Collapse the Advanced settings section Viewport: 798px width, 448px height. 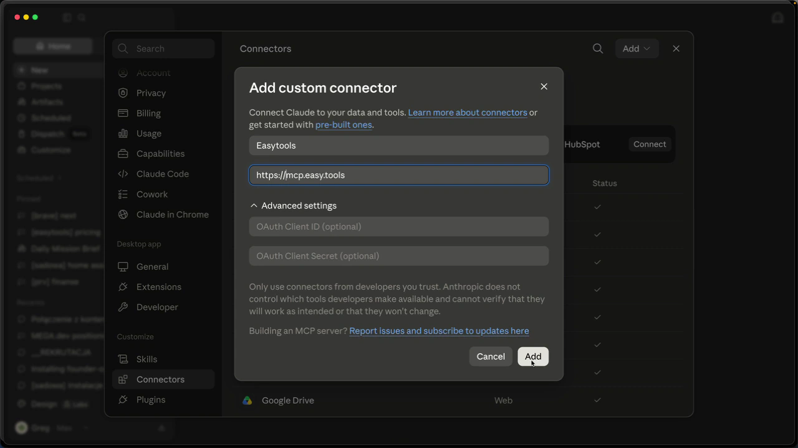(x=293, y=205)
